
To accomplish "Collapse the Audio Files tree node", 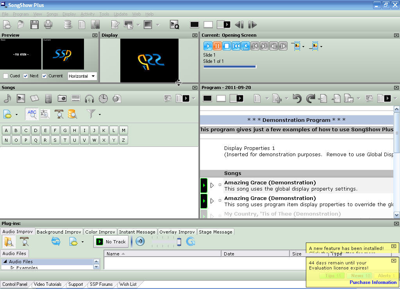I will [5, 261].
